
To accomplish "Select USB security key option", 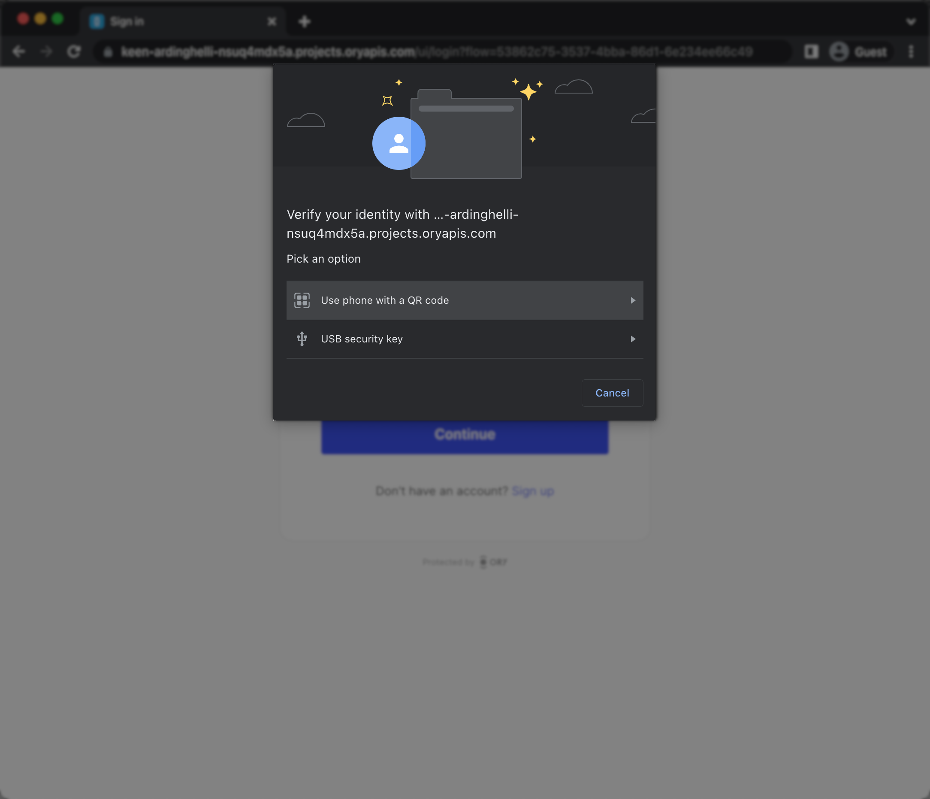I will tap(464, 339).
